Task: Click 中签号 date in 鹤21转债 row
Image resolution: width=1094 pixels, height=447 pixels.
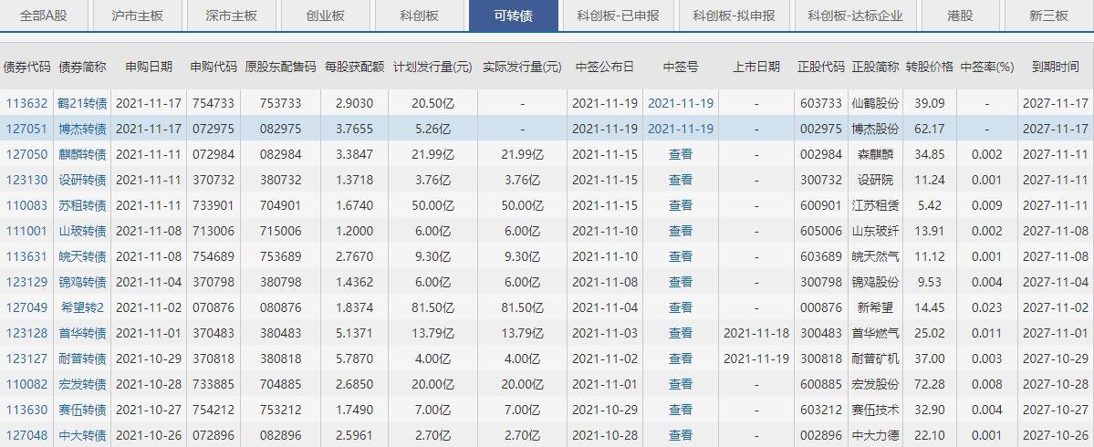Action: pyautogui.click(x=681, y=103)
